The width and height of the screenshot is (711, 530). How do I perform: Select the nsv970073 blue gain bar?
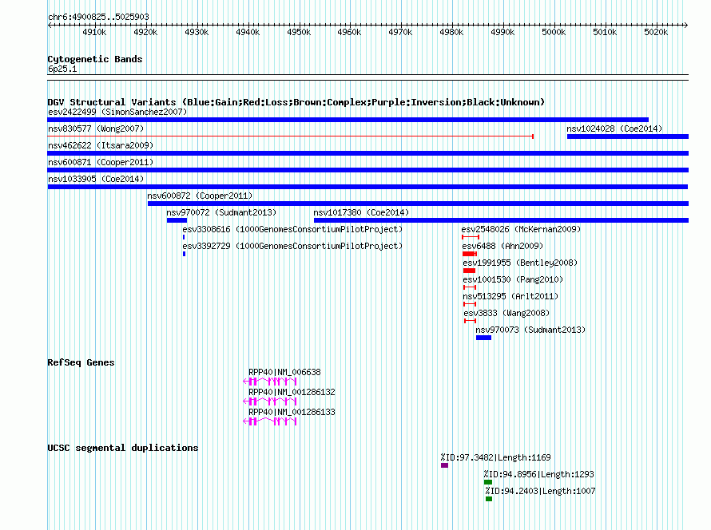click(x=484, y=338)
